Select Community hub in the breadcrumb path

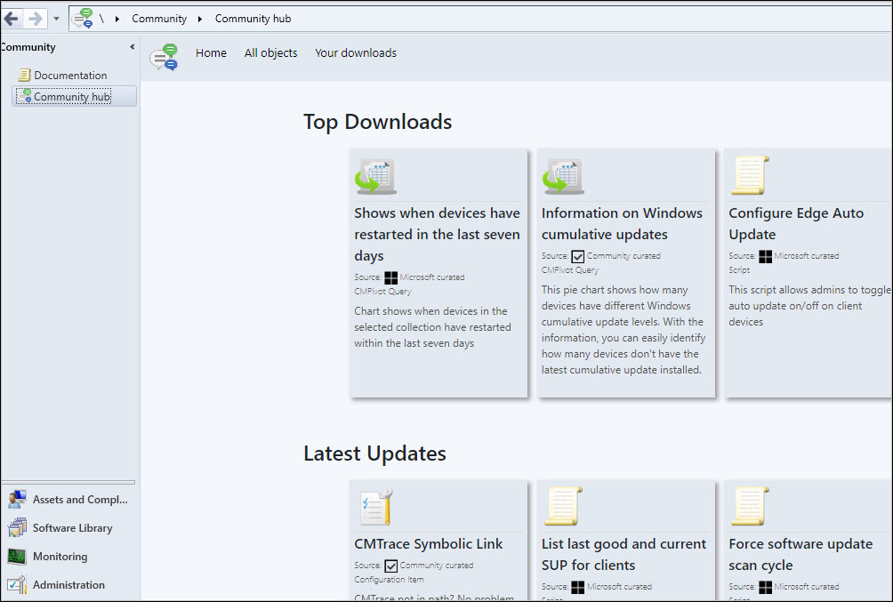(253, 19)
